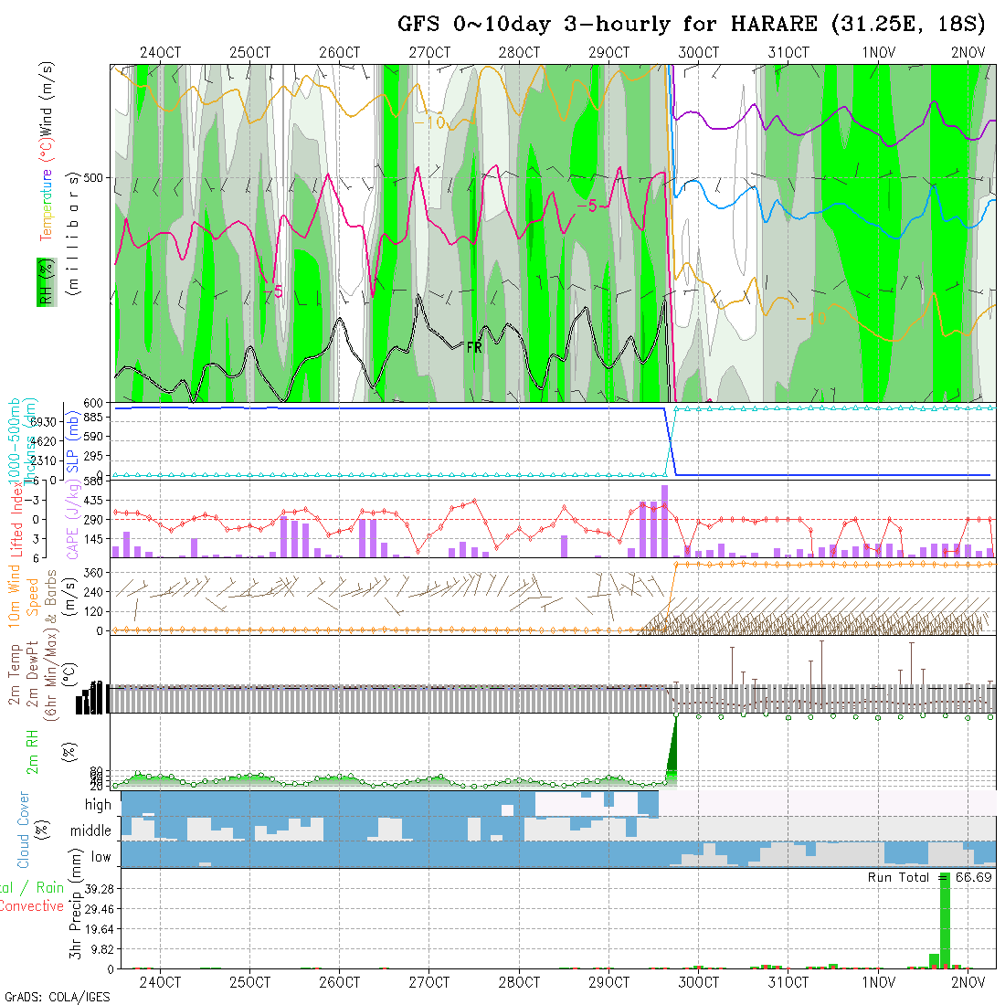Click the middle cloud cover row label
Image resolution: width=1005 pixels, height=1005 pixels.
91,830
